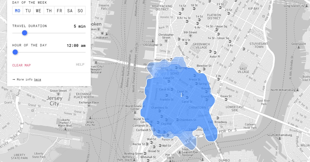The height and width of the screenshot is (162, 310).
Task: Click the Travel Duration slider handle
Action: [x=24, y=33]
